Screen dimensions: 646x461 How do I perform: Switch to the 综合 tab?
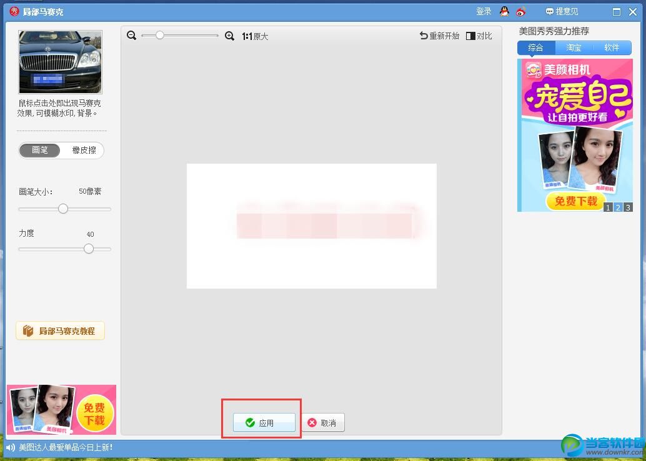tap(535, 47)
